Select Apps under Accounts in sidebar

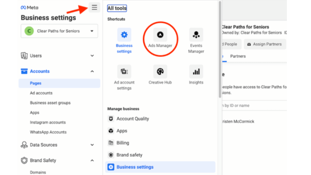pyautogui.click(x=35, y=113)
